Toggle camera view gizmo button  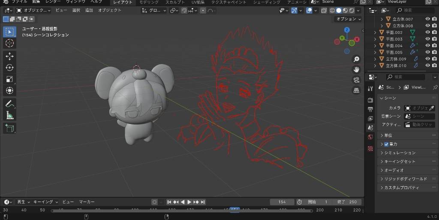tap(356, 80)
